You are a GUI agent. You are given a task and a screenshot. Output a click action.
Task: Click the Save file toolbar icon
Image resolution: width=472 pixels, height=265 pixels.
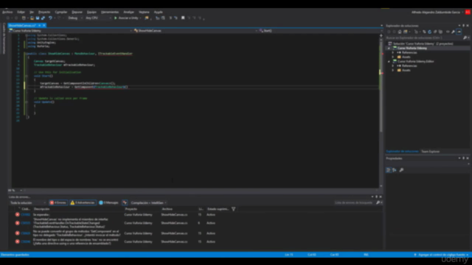pyautogui.click(x=38, y=18)
